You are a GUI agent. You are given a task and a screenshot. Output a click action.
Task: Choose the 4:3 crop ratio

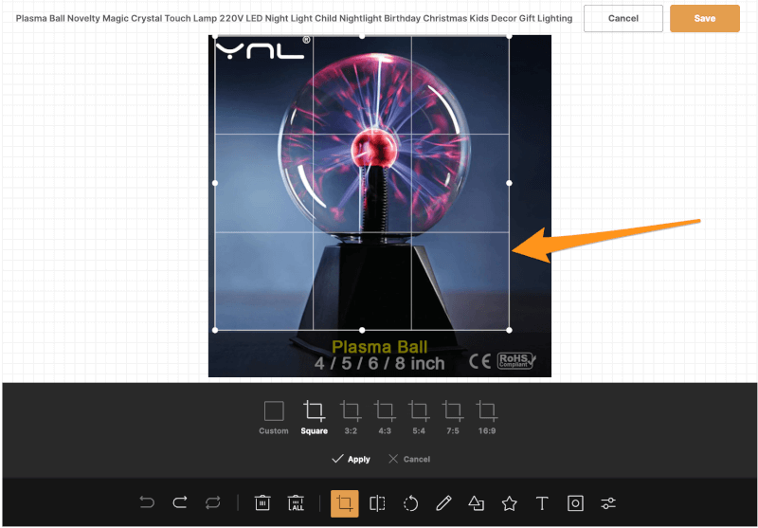[x=385, y=418]
